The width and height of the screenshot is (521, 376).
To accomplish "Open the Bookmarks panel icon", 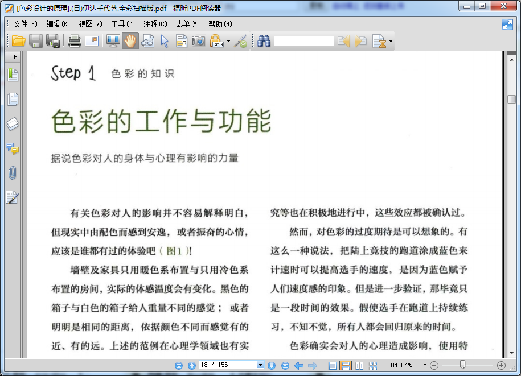I will coord(13,75).
